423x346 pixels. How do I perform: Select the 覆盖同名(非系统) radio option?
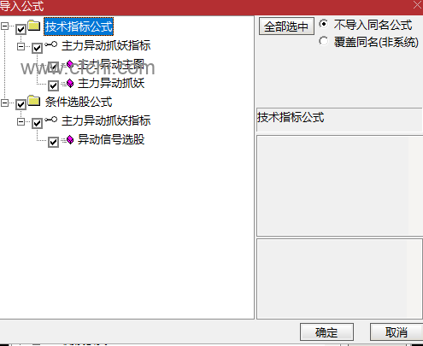coord(323,41)
